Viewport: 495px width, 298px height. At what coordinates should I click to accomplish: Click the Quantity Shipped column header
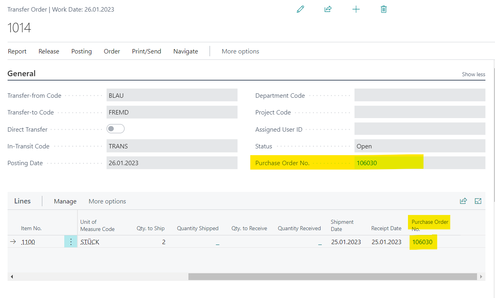click(198, 228)
